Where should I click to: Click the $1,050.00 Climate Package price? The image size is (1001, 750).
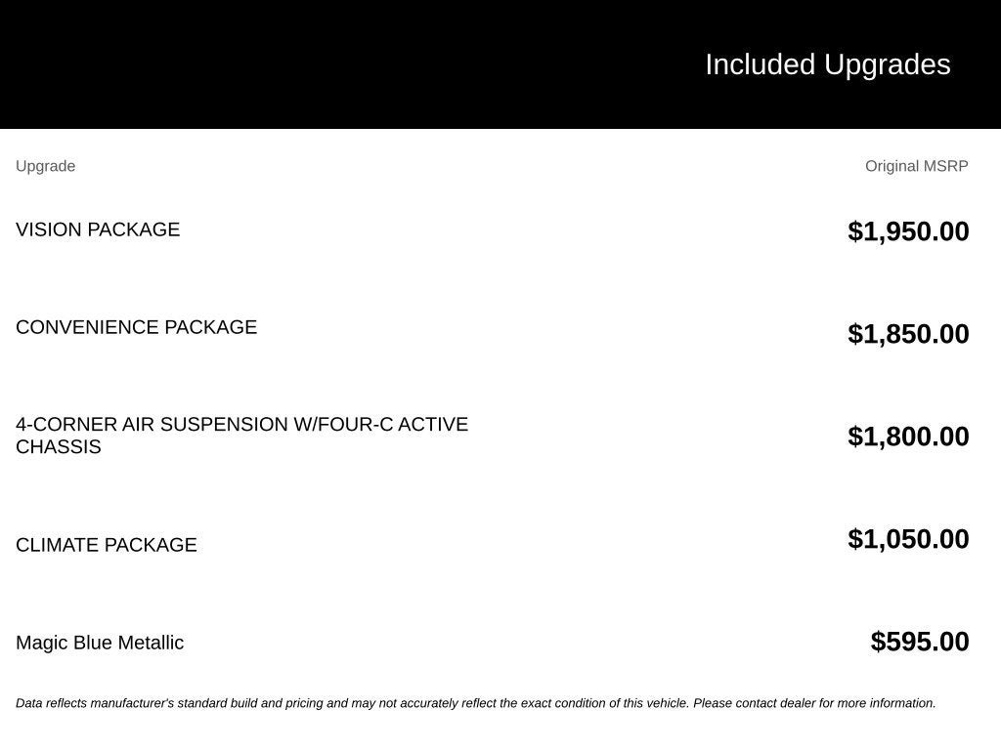pyautogui.click(x=908, y=539)
